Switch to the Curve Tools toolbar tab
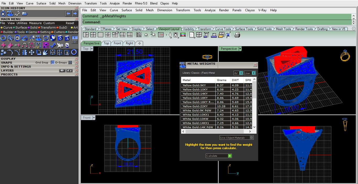358x184 pixels. tap(223, 29)
